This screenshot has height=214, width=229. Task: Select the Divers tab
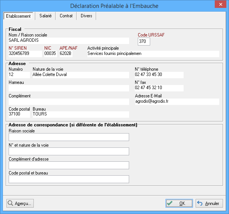tap(86, 16)
